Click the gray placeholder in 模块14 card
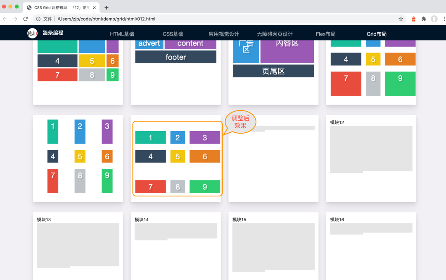Image resolution: width=446 pixels, height=280 pixels. tap(176, 231)
